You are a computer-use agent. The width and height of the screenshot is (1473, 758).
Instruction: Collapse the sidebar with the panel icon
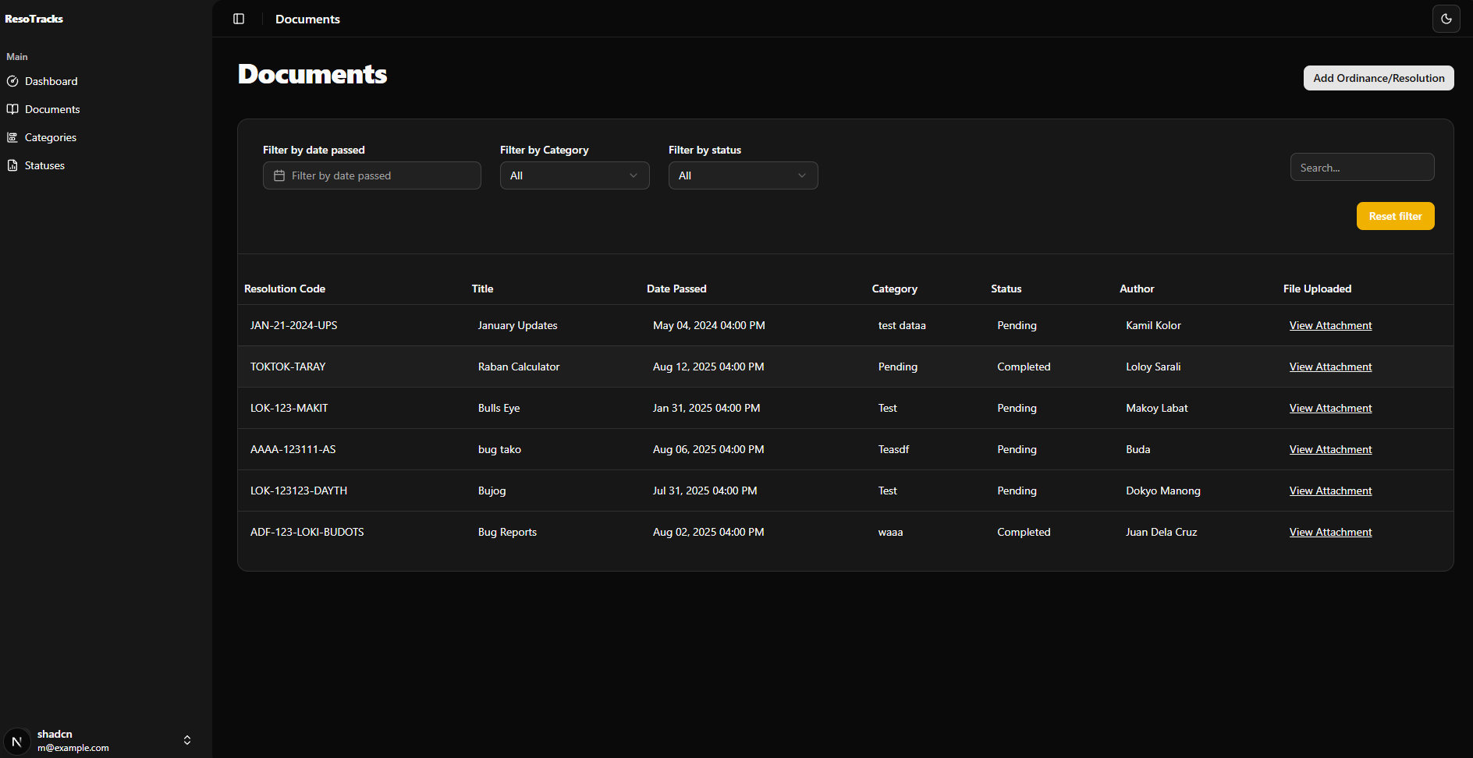pyautogui.click(x=239, y=19)
